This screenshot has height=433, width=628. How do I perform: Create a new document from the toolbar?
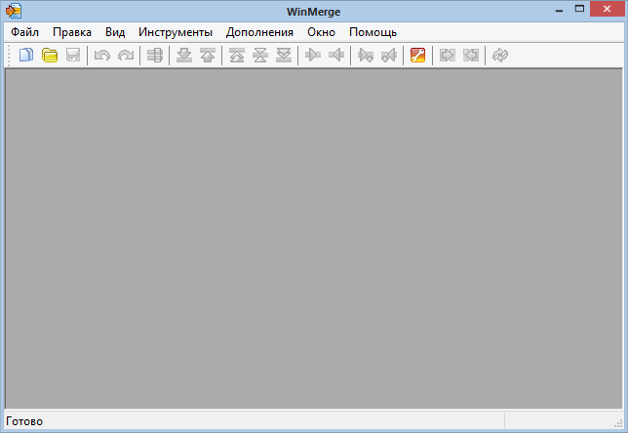[26, 55]
